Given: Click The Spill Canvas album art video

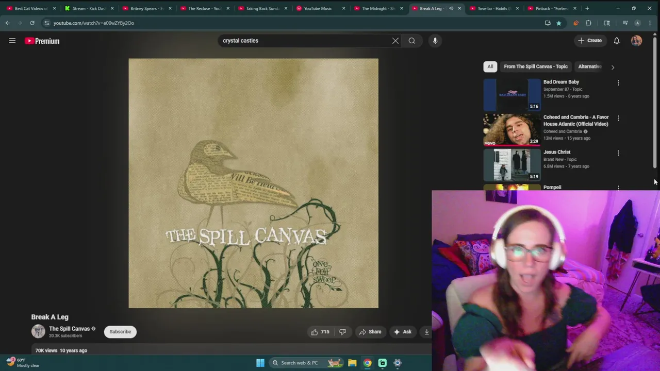Looking at the screenshot, I should 253,183.
